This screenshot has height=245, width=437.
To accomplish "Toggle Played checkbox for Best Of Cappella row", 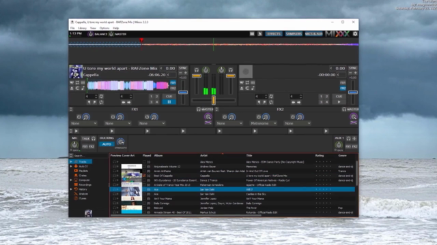I will pyautogui.click(x=144, y=176).
